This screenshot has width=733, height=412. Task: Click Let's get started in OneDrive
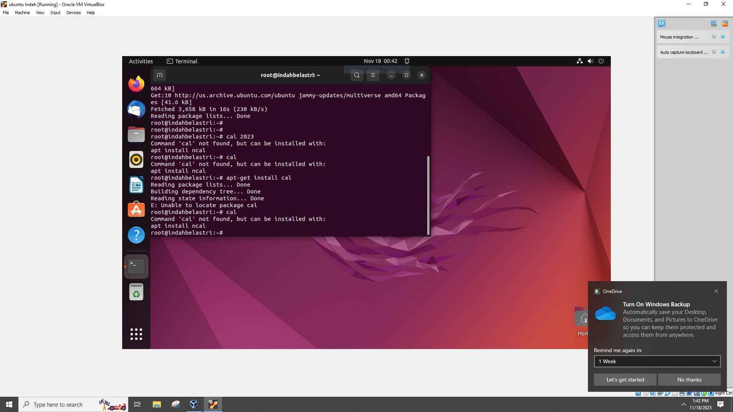click(625, 380)
